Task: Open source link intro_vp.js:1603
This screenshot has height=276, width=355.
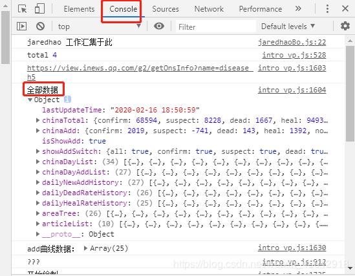Action: 292,68
